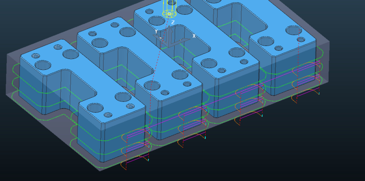365x181 pixels.
Task: Select the yellow wireframe cutting tool
Action: 170,8
